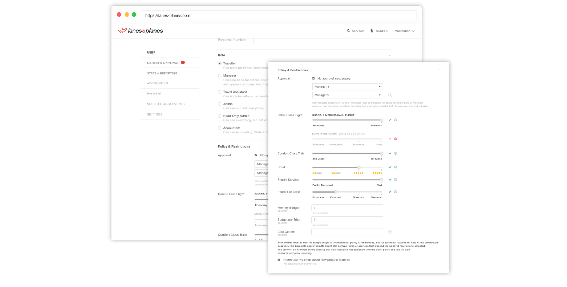Select the Travel Assistant role
This screenshot has width=567, height=287.
click(219, 92)
